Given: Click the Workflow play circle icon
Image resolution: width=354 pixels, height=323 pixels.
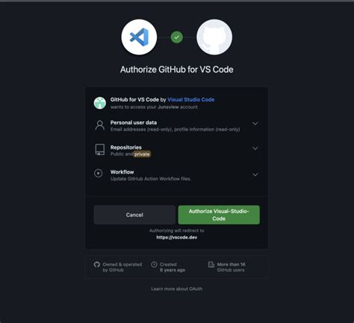Looking at the screenshot, I should 99,173.
